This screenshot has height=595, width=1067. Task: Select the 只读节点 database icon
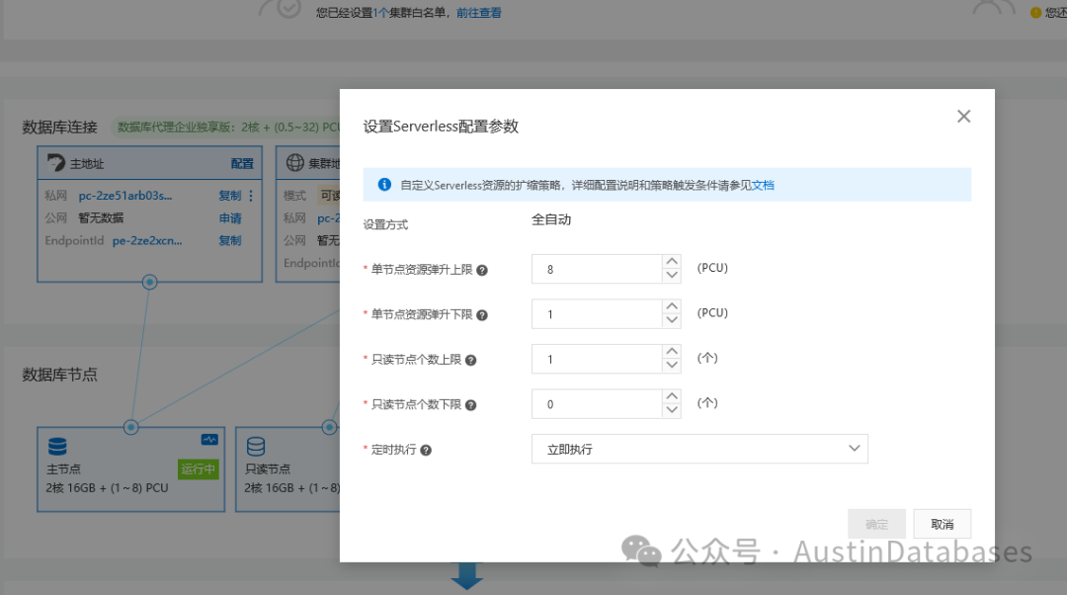(256, 447)
